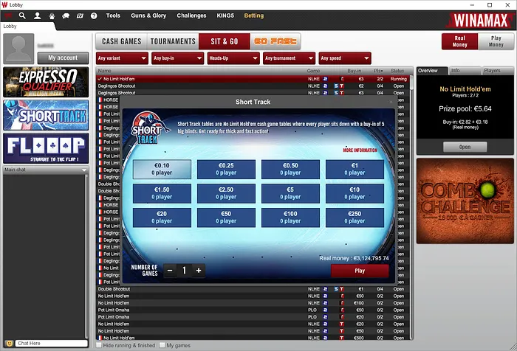
Task: Tick the My games checkbox
Action: (162, 344)
